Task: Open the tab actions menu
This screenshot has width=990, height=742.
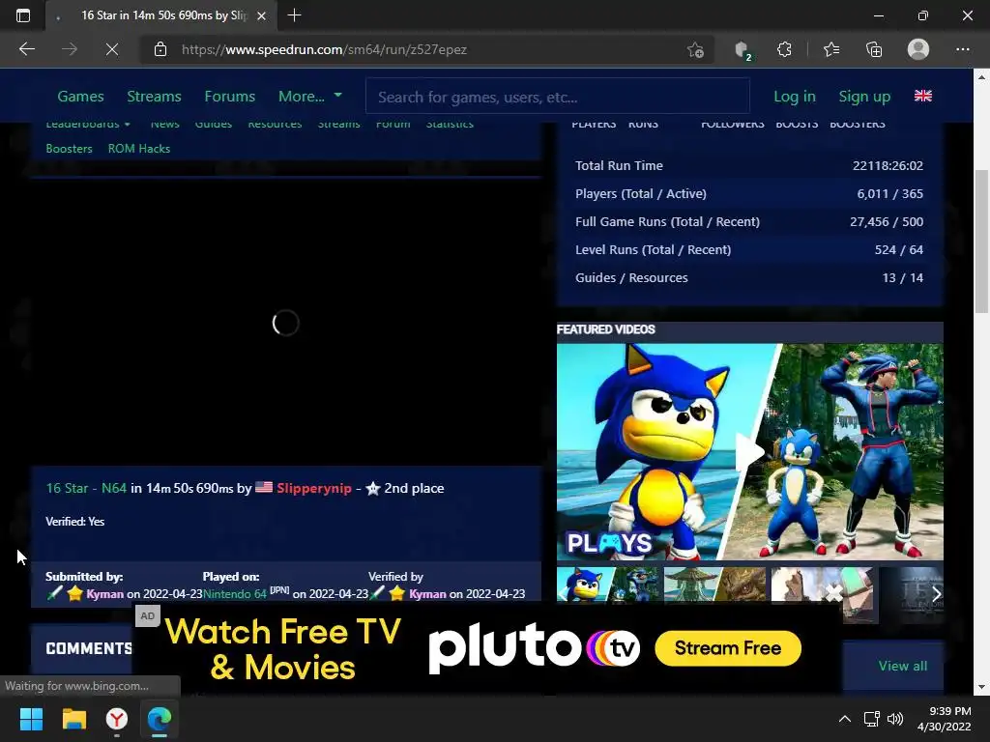Action: click(x=23, y=15)
